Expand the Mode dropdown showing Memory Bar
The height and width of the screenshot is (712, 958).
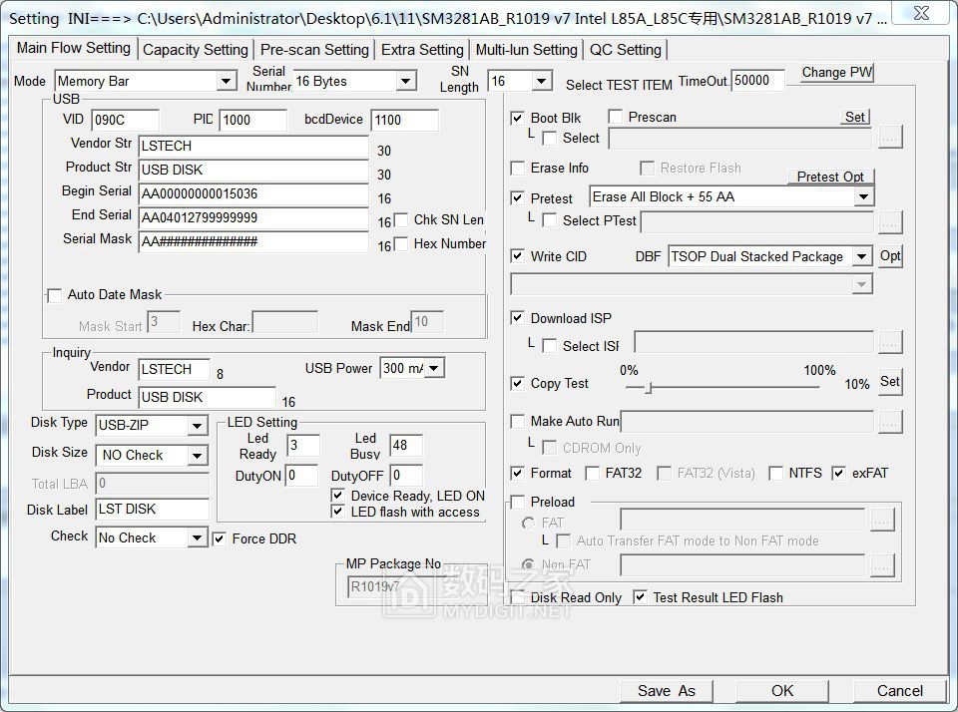[x=226, y=82]
